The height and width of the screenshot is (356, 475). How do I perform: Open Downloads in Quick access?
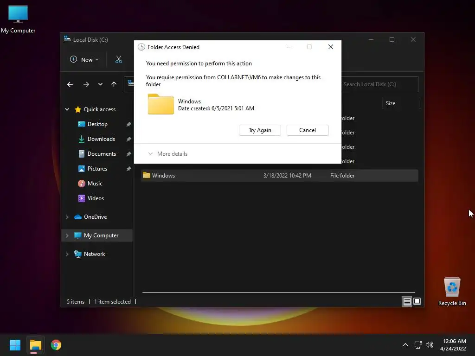click(97, 139)
